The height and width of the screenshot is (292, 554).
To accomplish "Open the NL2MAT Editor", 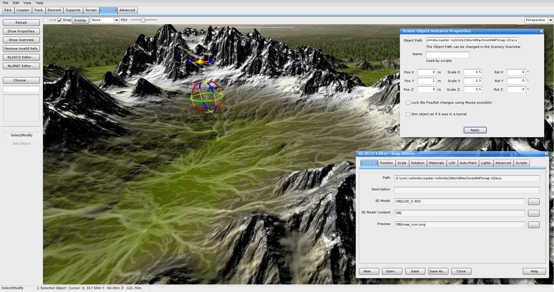I will click(x=21, y=66).
